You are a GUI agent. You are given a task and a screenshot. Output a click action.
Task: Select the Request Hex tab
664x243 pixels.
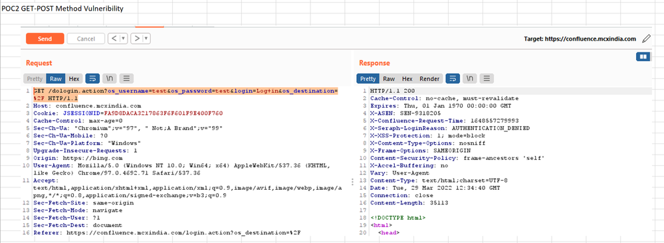[74, 79]
